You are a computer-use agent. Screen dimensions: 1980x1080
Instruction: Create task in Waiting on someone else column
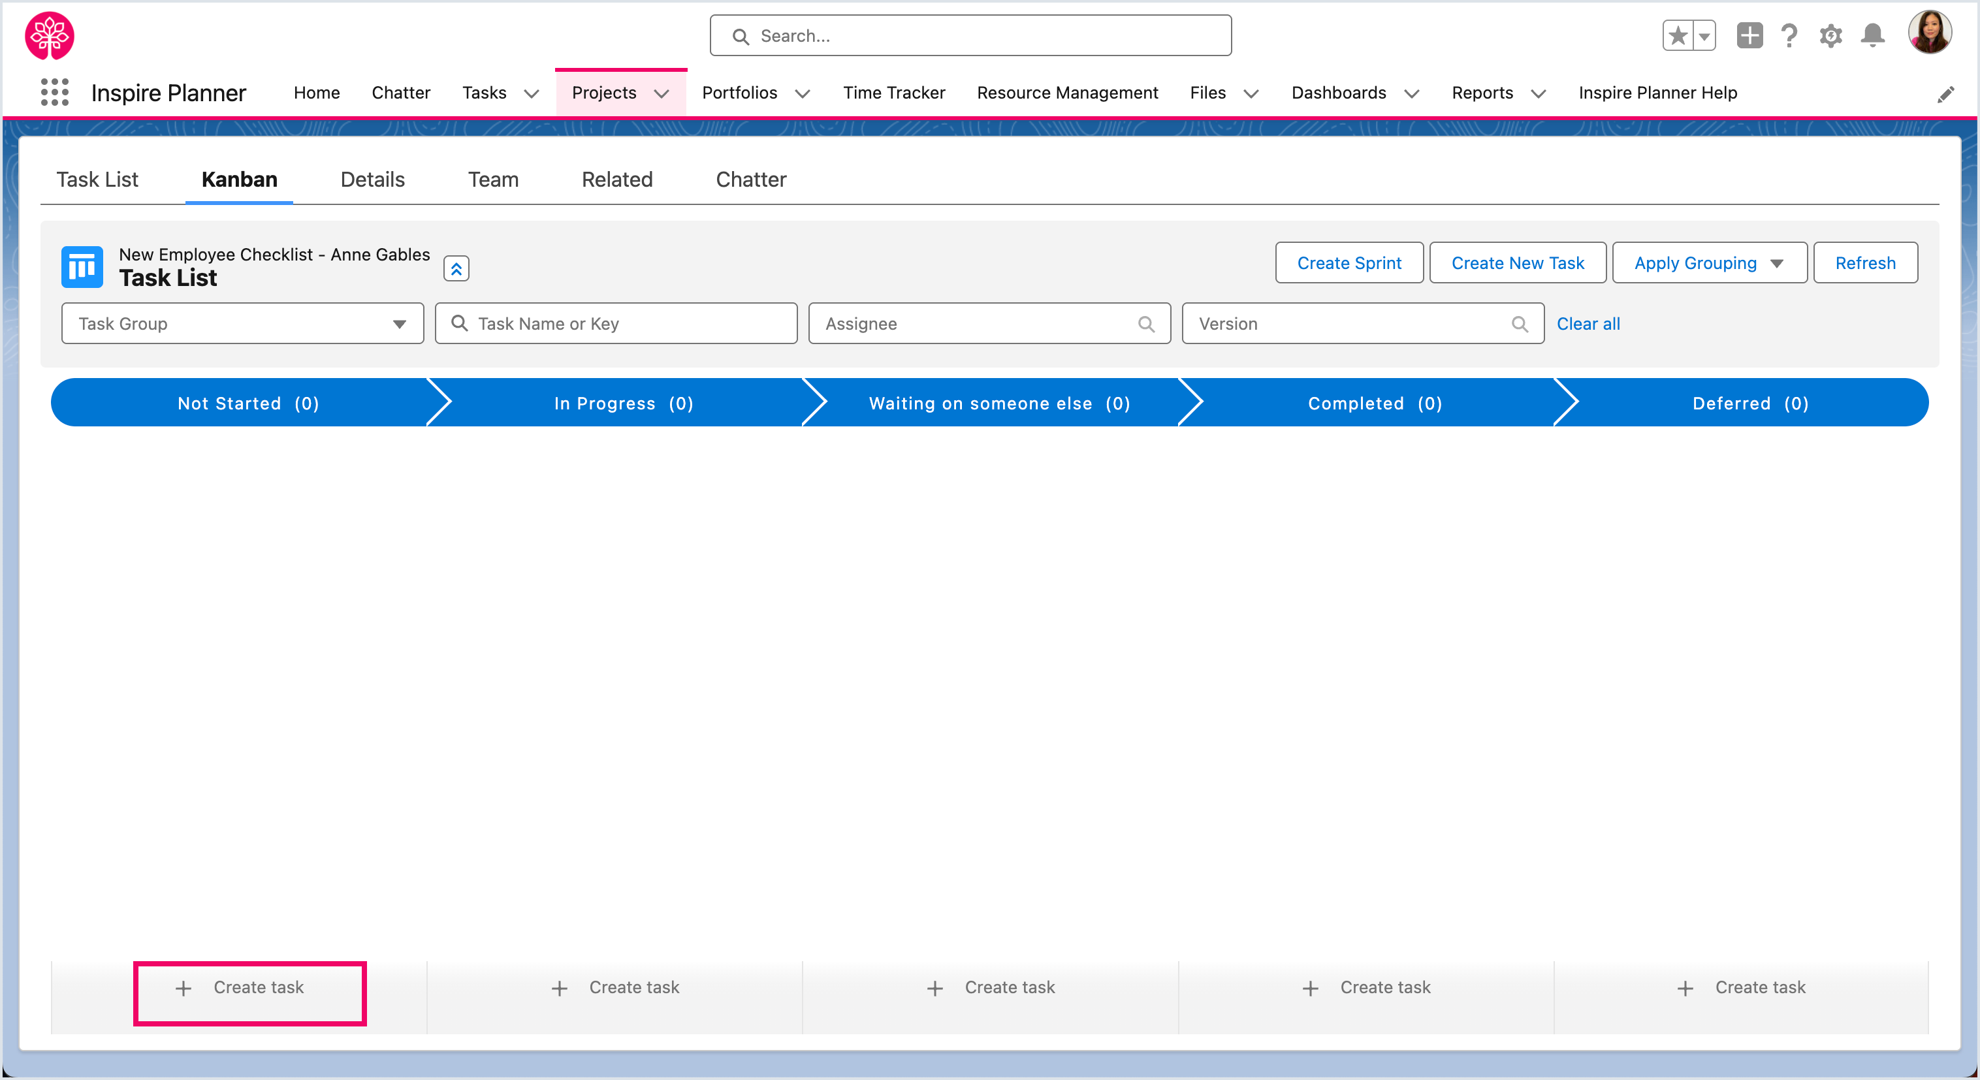click(x=991, y=988)
